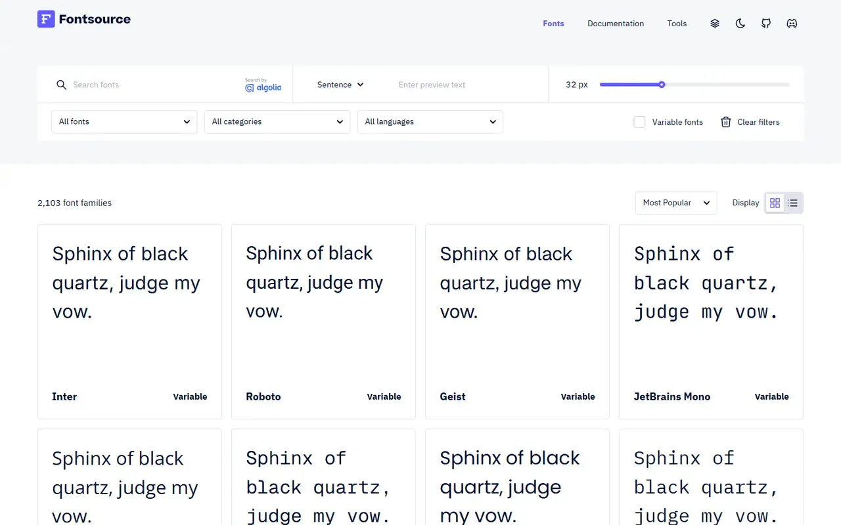The image size is (841, 525).
Task: Open the Roboto font card
Action: [x=323, y=322]
